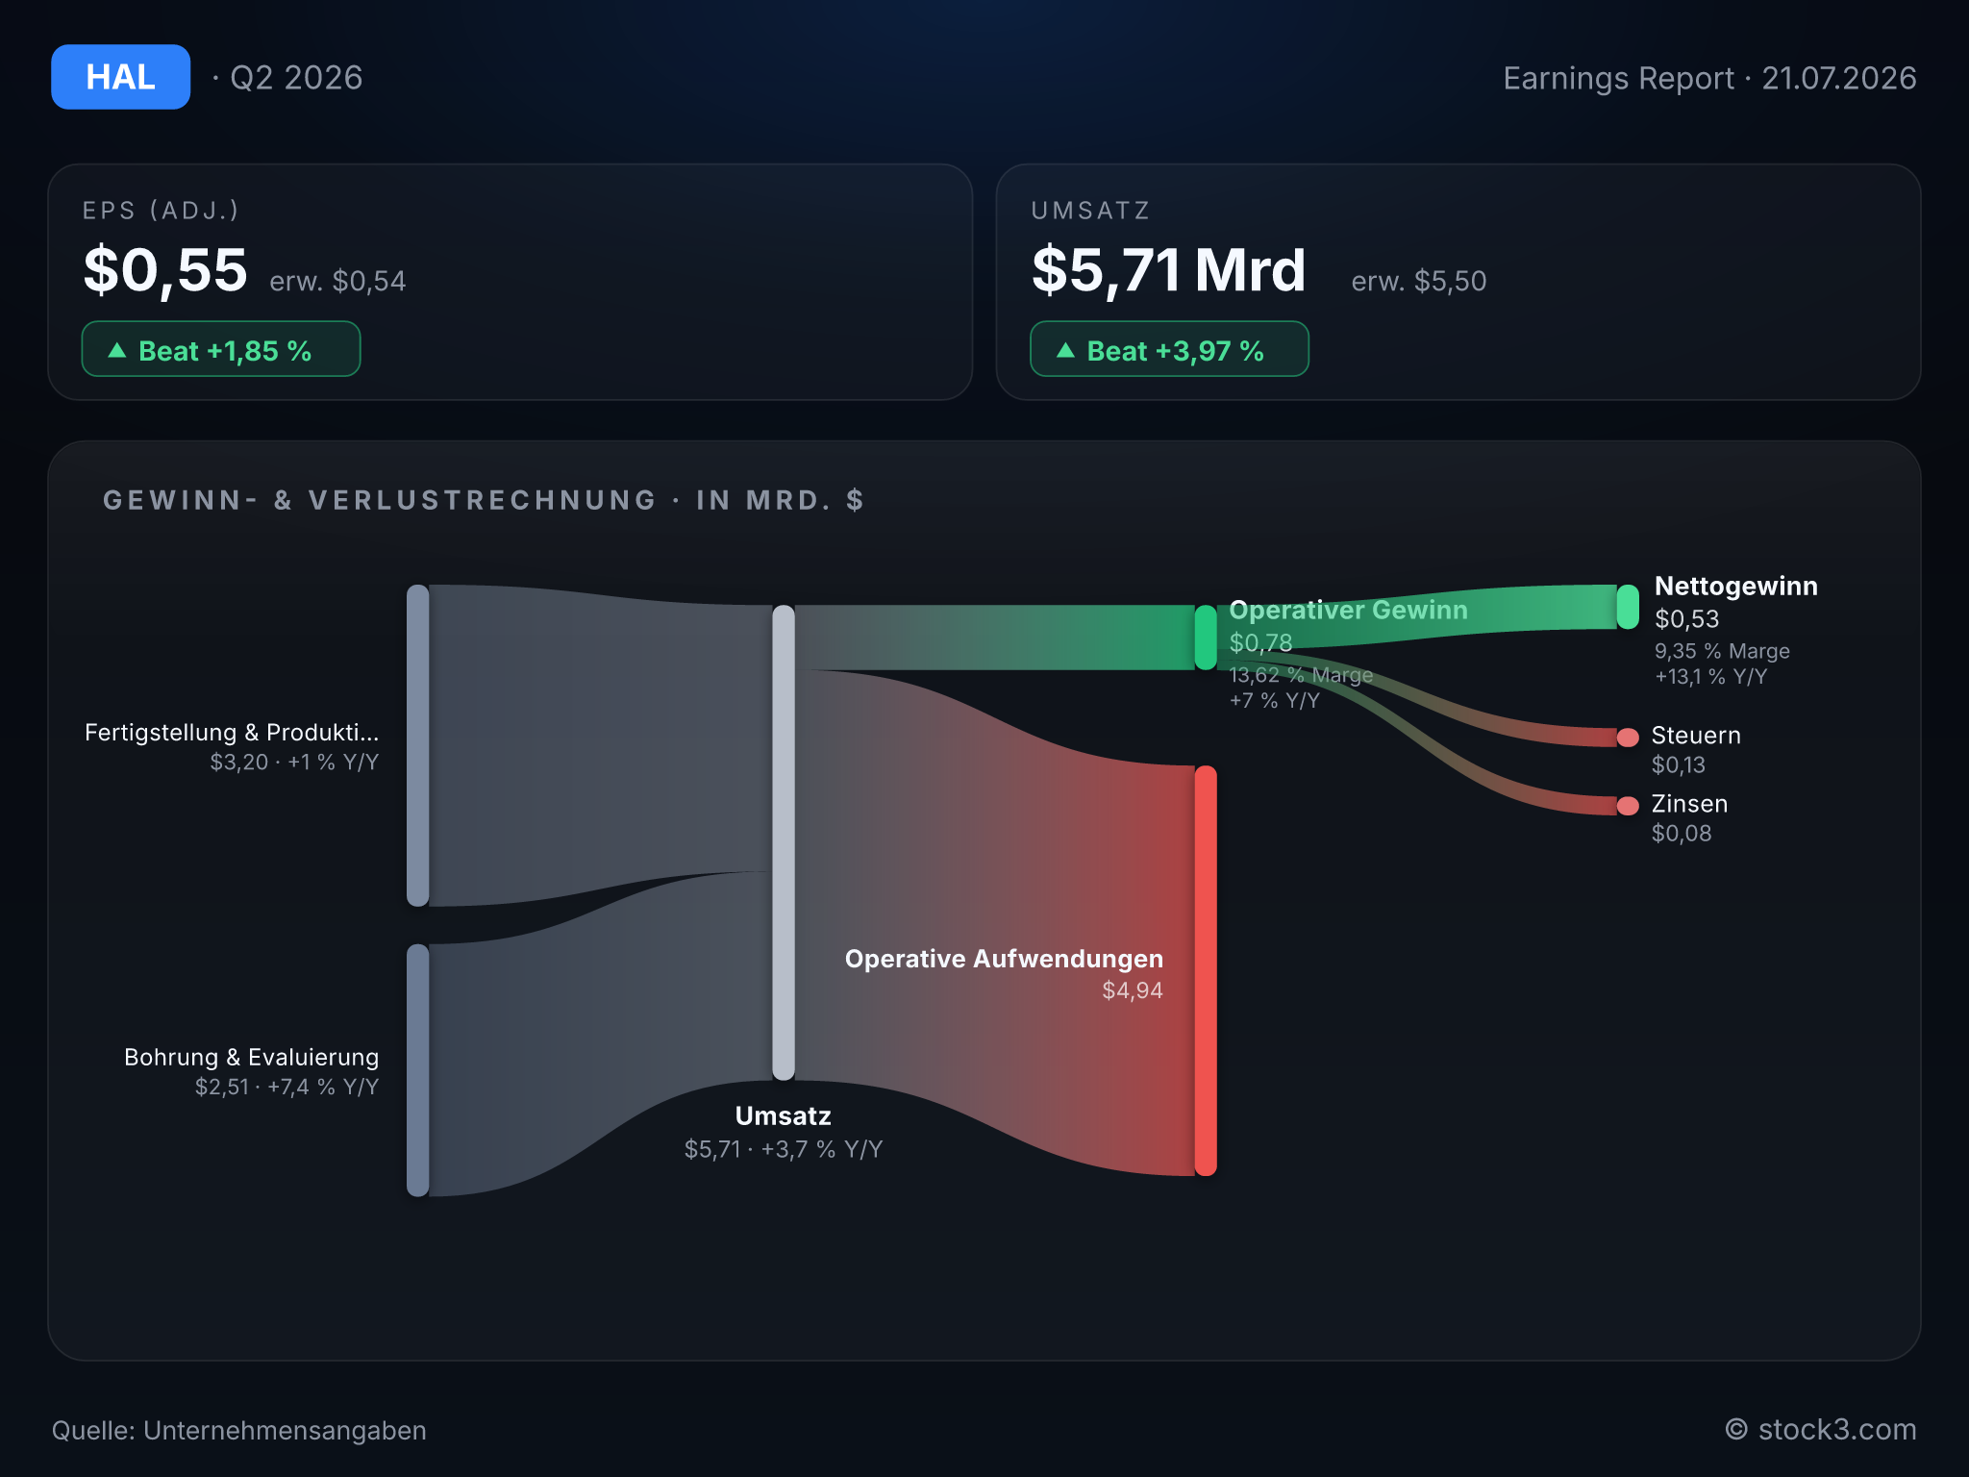Select the Bohrung & Evaluierung source node bar
Viewport: 1969px width, 1477px height.
[x=418, y=1070]
